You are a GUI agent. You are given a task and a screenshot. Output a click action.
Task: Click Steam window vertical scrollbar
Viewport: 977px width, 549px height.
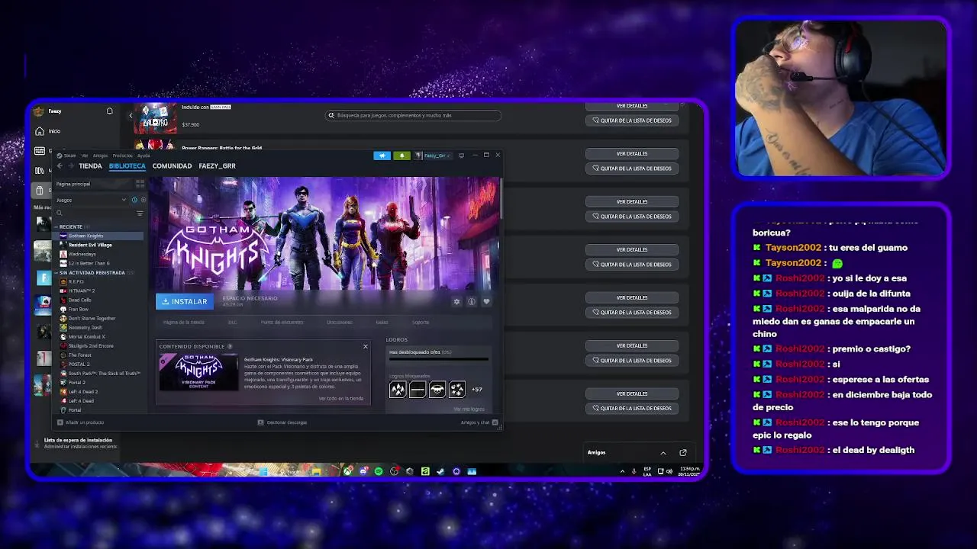[x=501, y=200]
